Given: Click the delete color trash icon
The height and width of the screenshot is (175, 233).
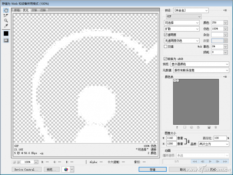Looking at the screenshot, I should (x=215, y=127).
